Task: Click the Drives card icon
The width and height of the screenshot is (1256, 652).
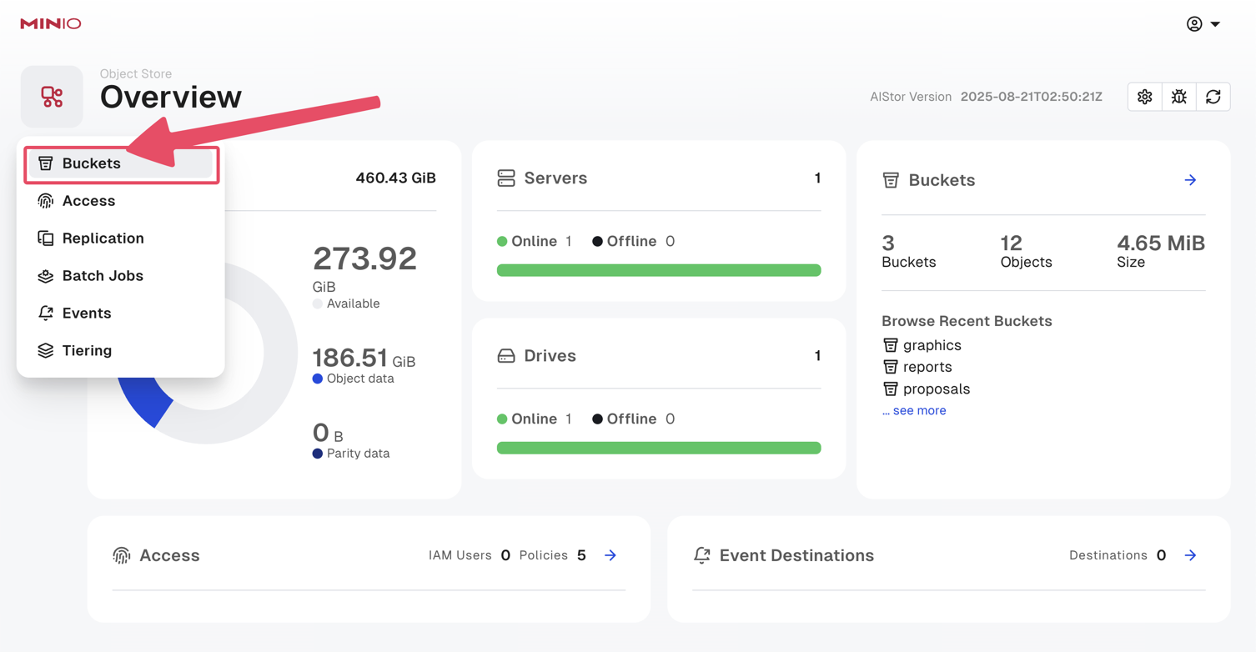Action: (506, 356)
